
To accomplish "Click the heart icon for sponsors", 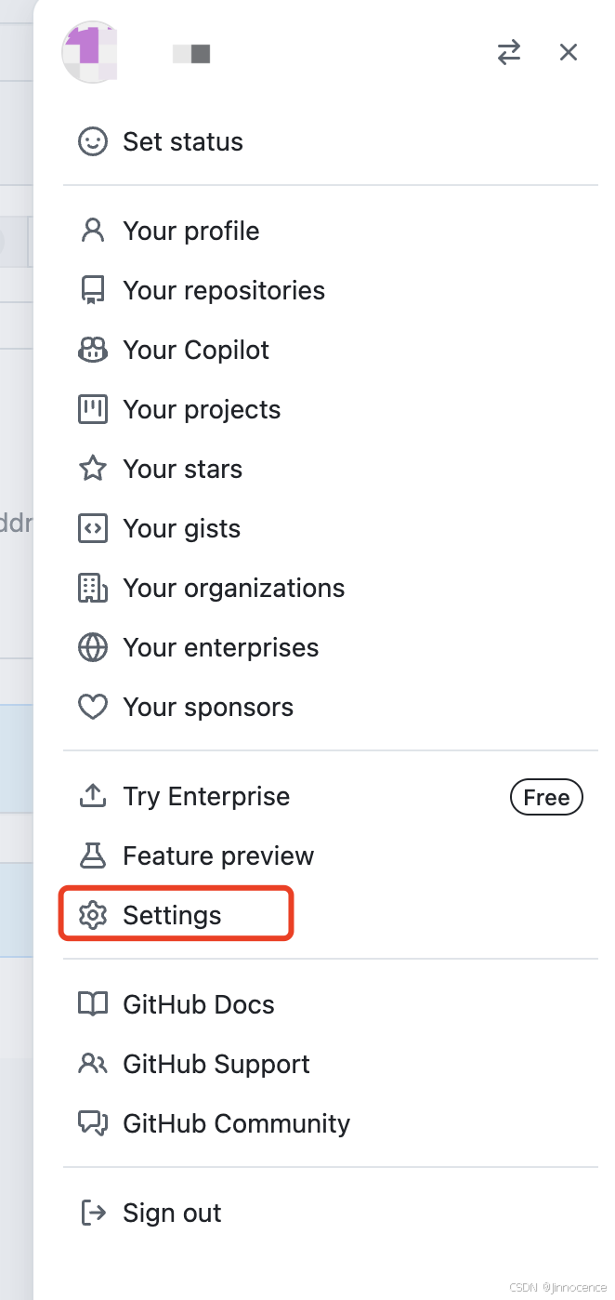I will (93, 708).
